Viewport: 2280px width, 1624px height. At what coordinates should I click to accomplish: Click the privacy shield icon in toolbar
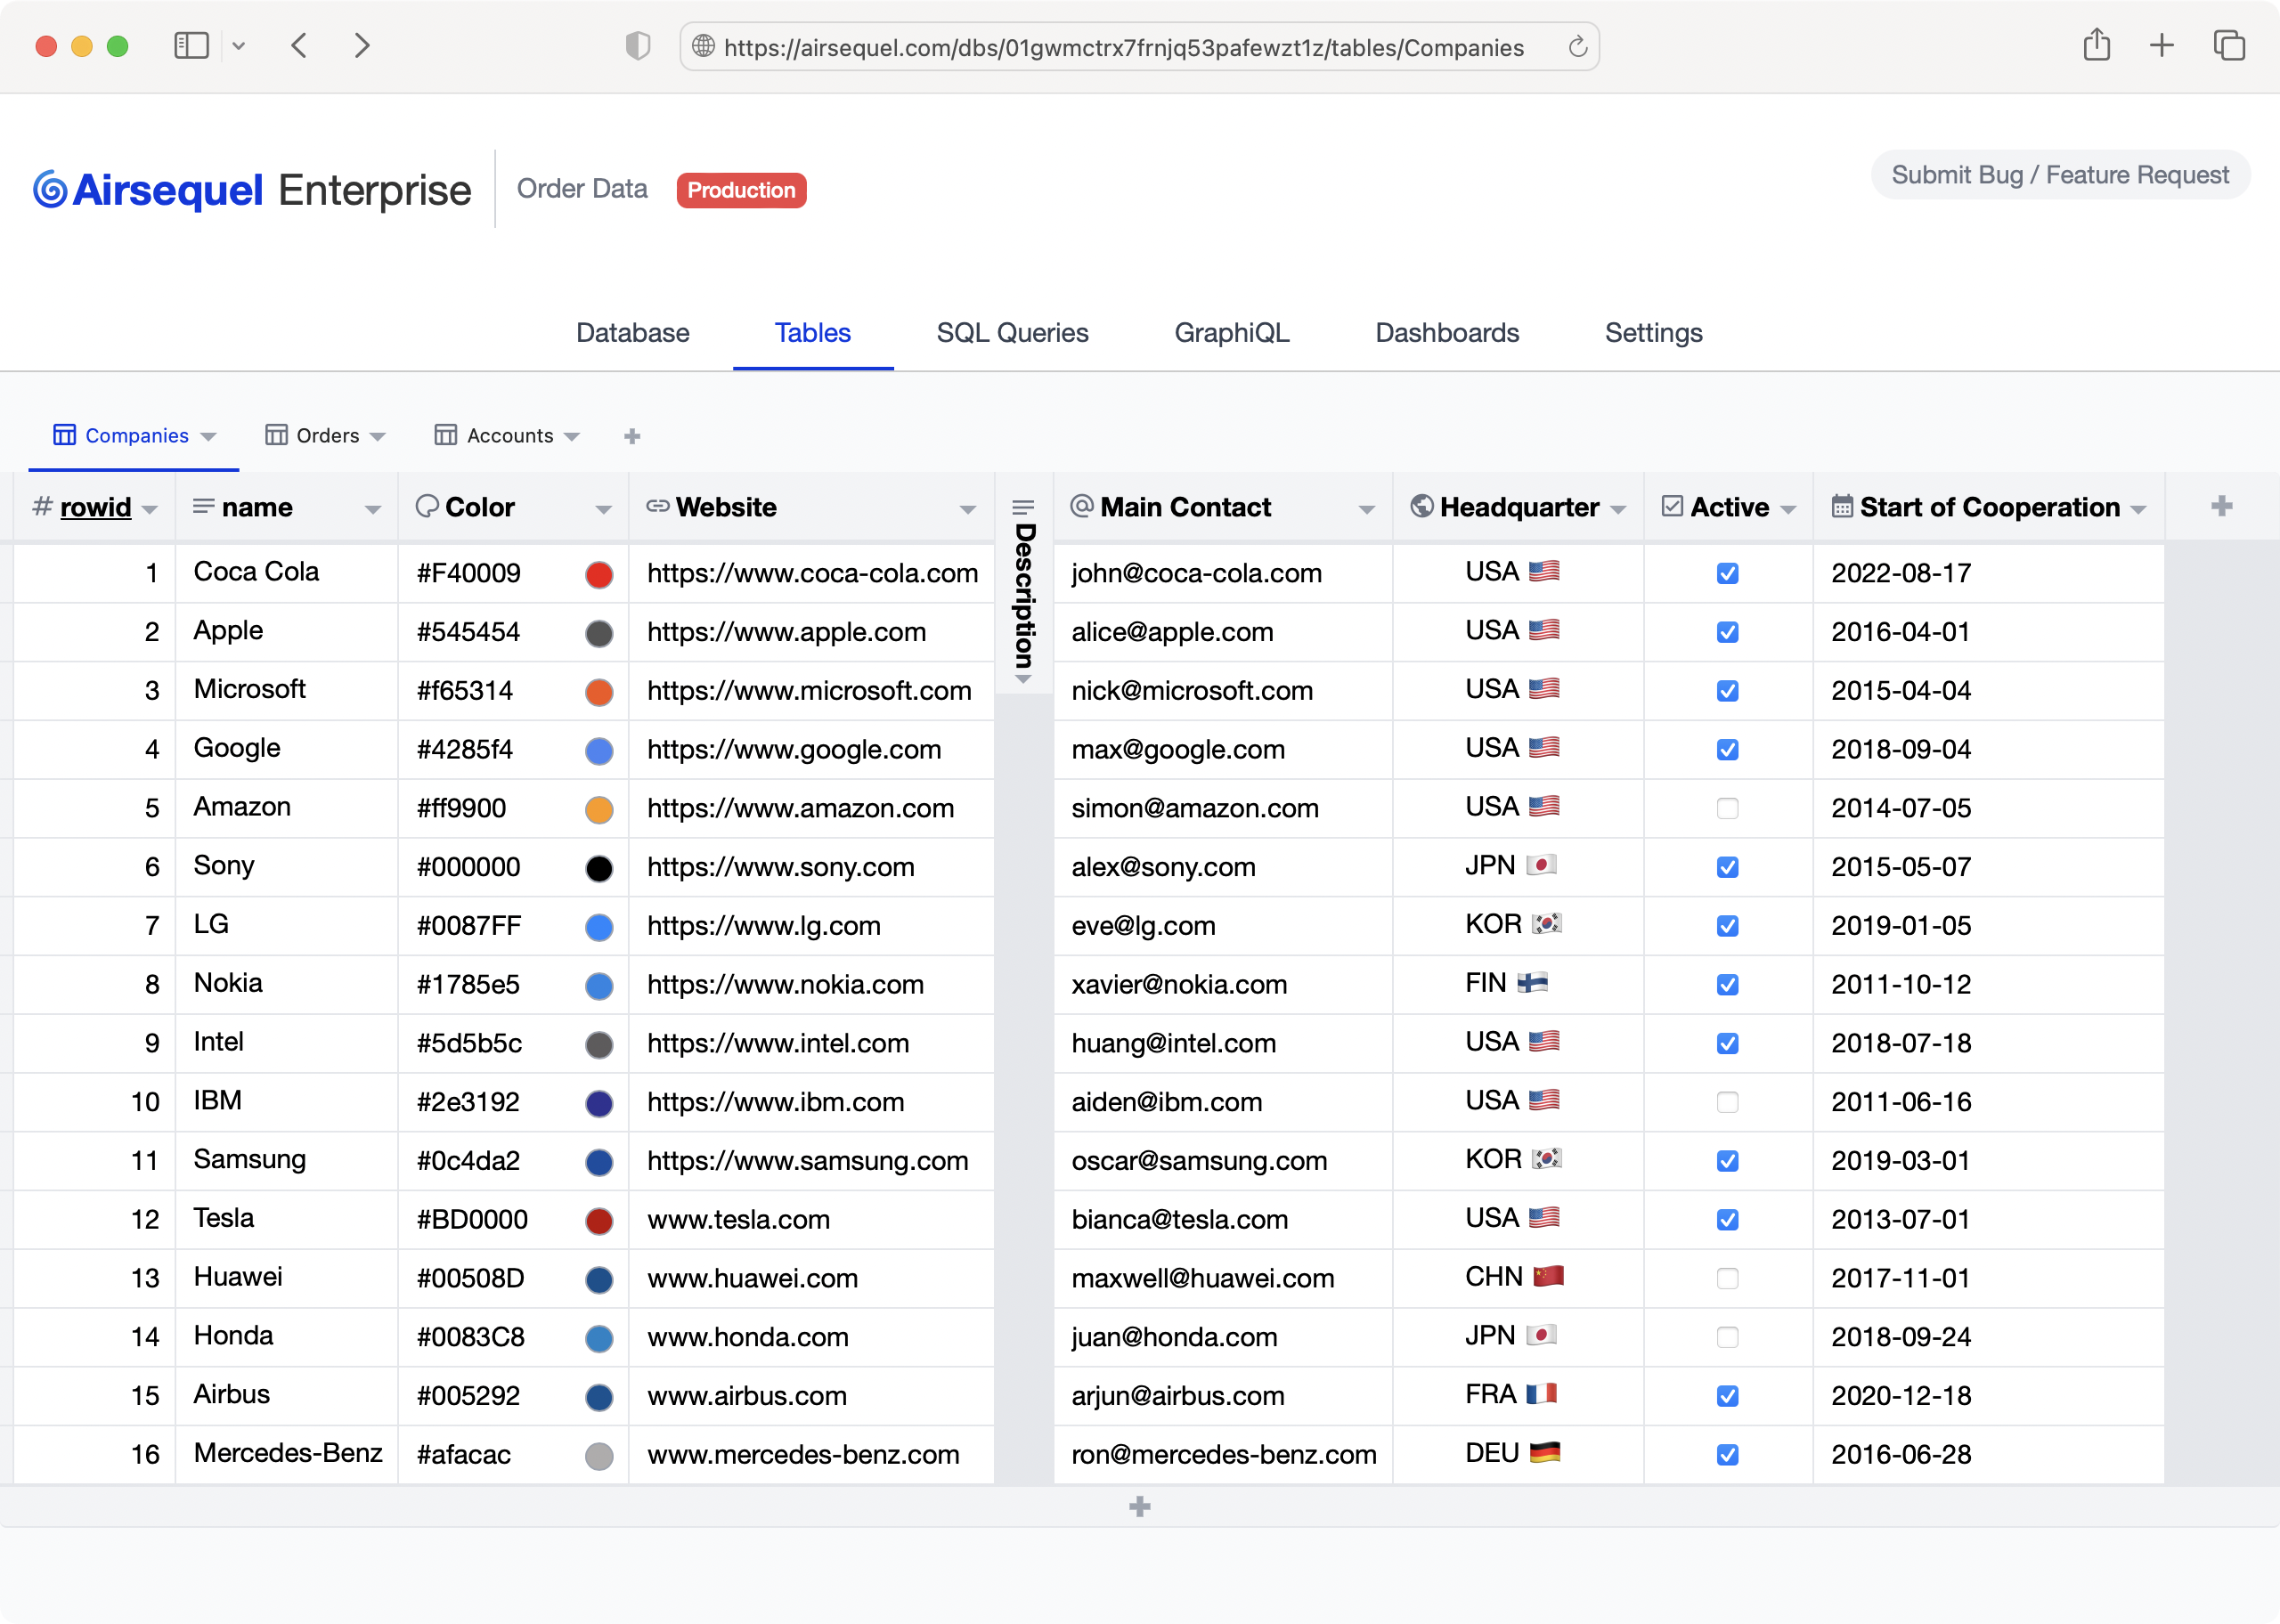(637, 46)
